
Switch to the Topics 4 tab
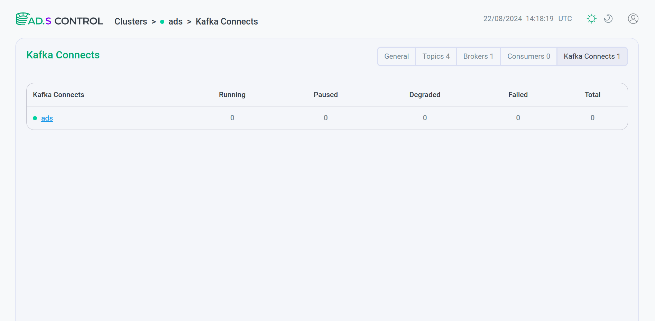click(x=436, y=56)
